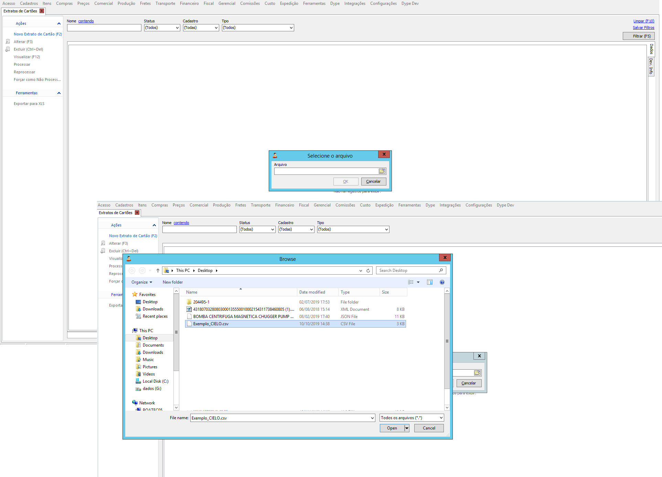Click the XML document icon for the 4318070328 file
Viewport: 662px width, 477px height.
[189, 309]
